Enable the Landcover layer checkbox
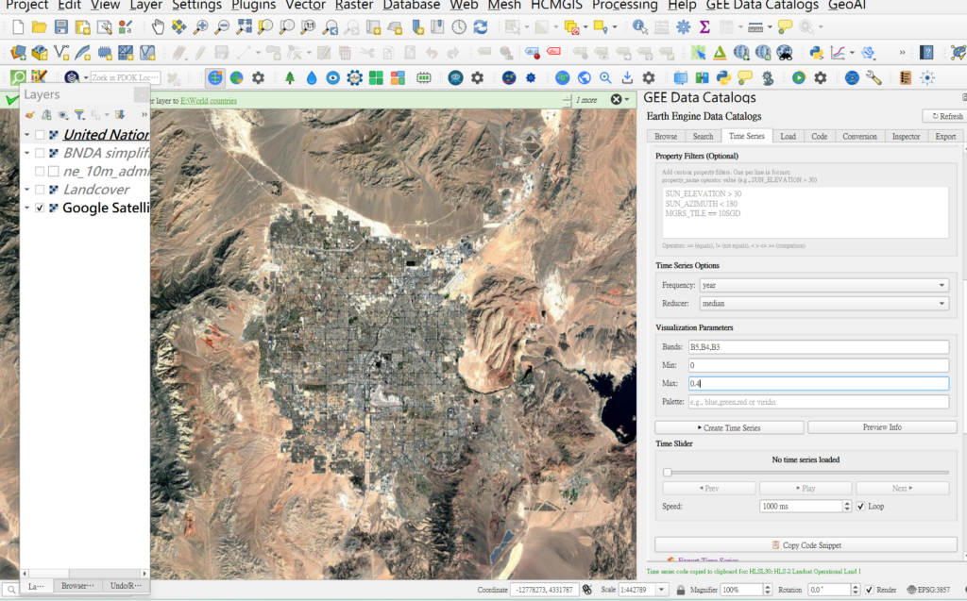The height and width of the screenshot is (601, 967). 40,190
